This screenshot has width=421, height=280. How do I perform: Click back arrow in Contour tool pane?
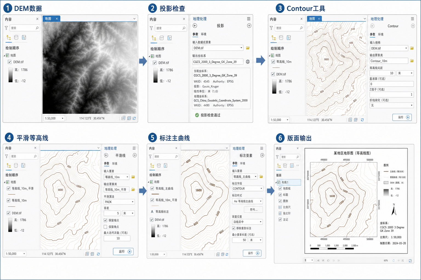click(372, 26)
